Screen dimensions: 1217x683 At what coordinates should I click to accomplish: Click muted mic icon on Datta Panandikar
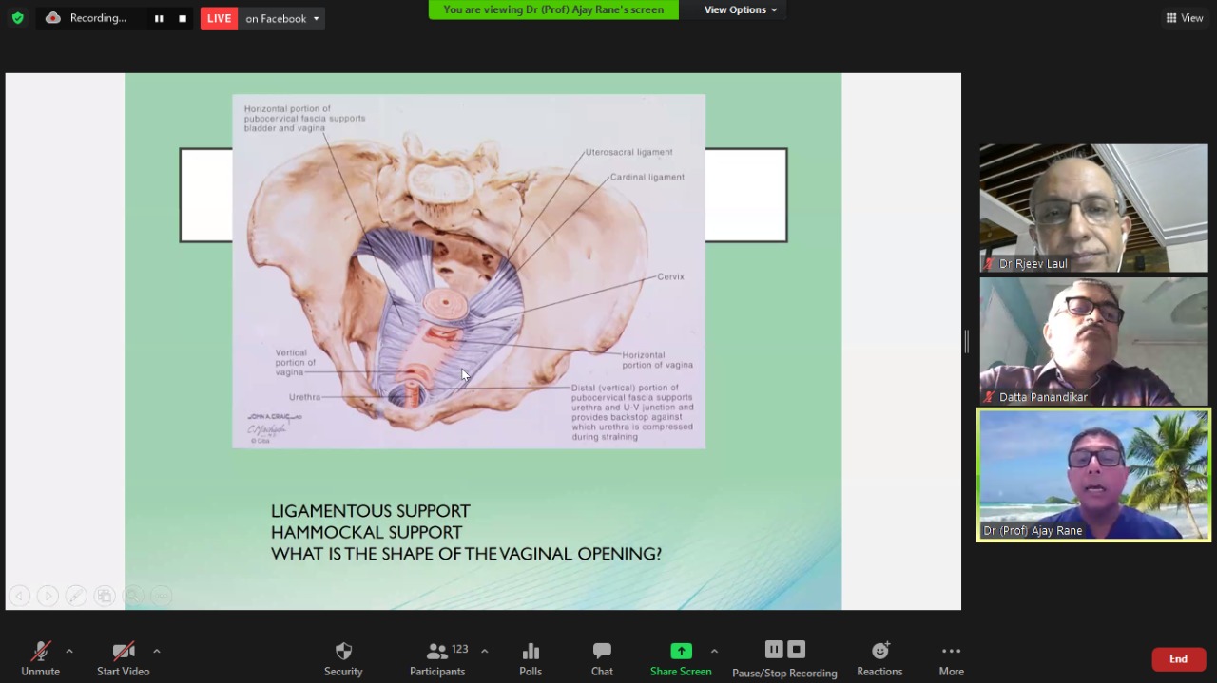pos(990,396)
